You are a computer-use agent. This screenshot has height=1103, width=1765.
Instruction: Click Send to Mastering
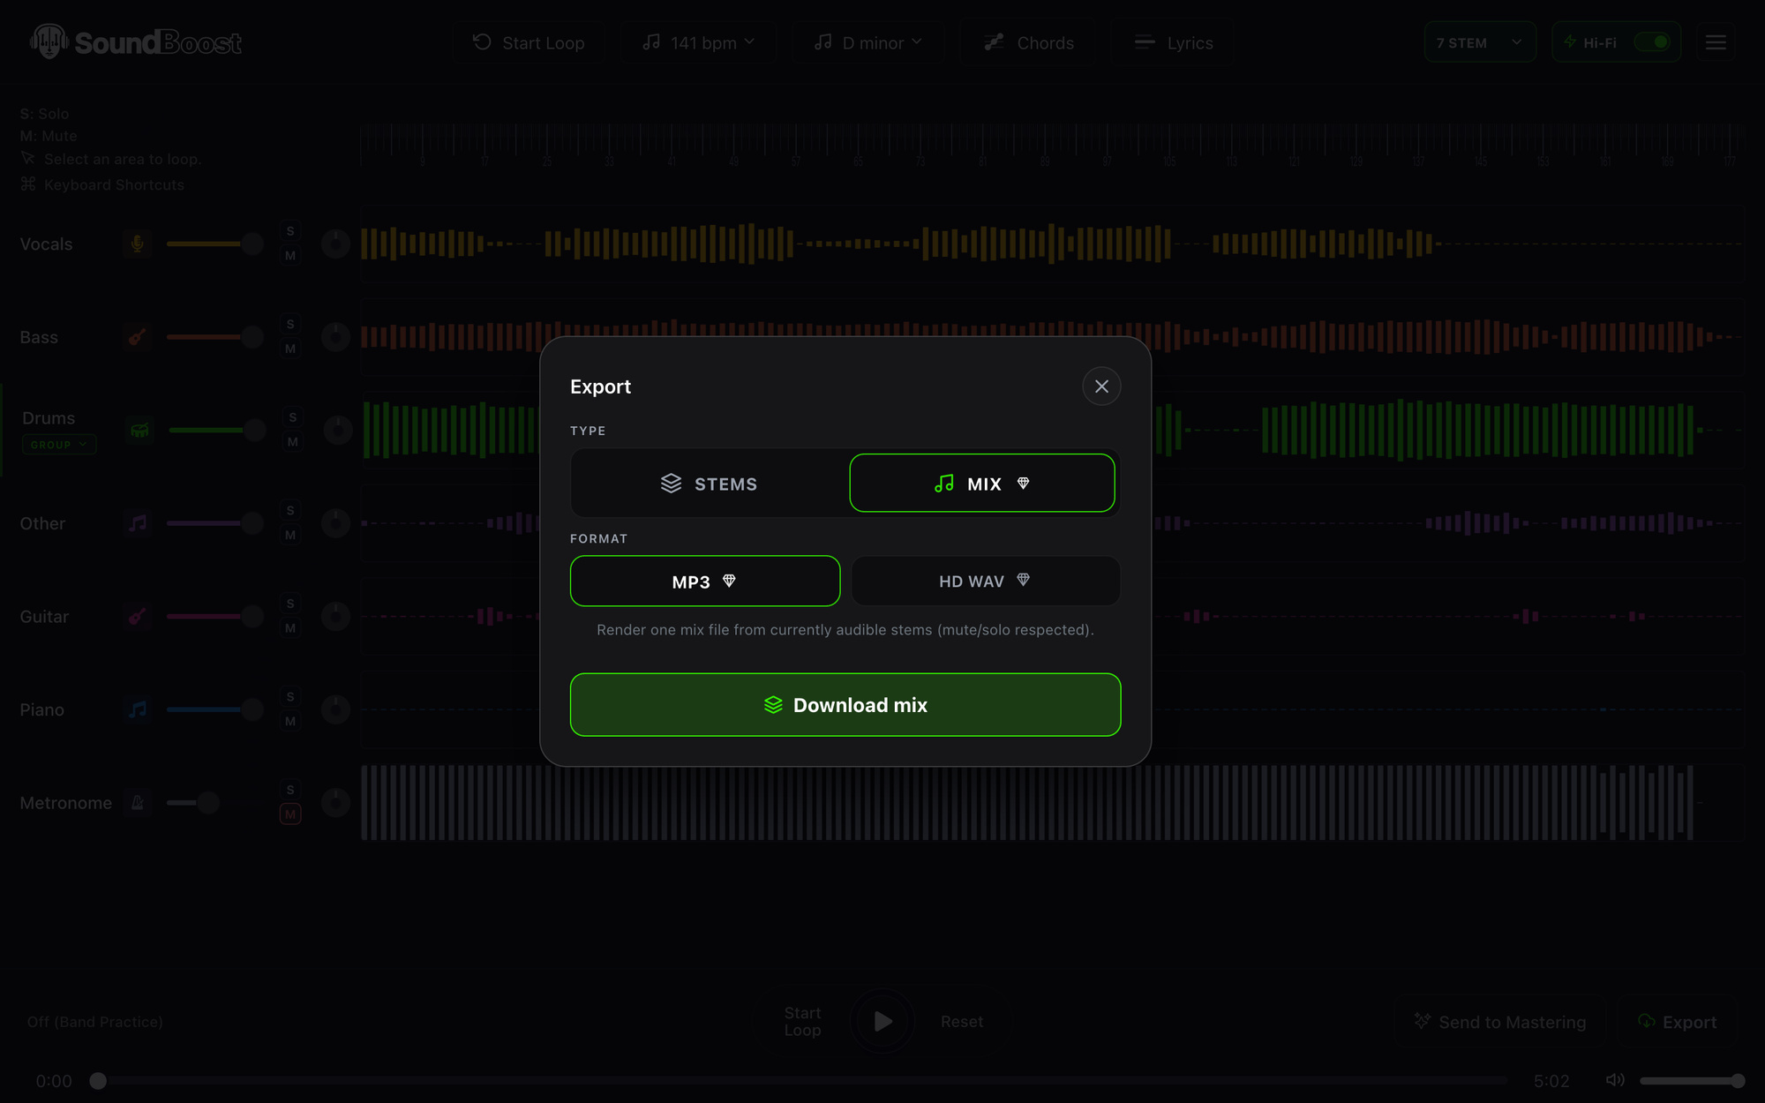pos(1500,1022)
